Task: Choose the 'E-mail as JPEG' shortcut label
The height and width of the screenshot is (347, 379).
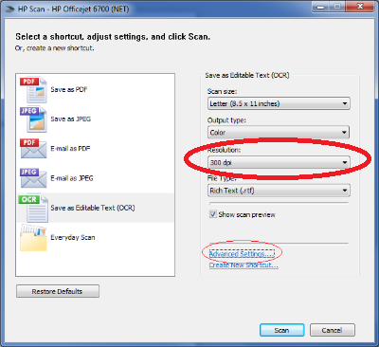Action: pos(72,178)
